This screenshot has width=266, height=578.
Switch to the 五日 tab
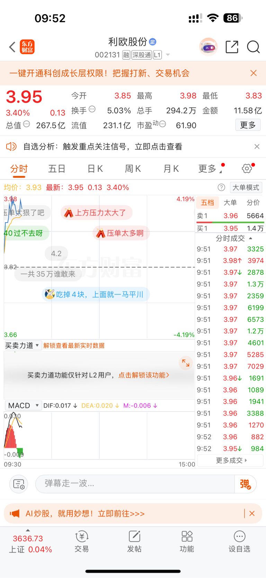[57, 169]
